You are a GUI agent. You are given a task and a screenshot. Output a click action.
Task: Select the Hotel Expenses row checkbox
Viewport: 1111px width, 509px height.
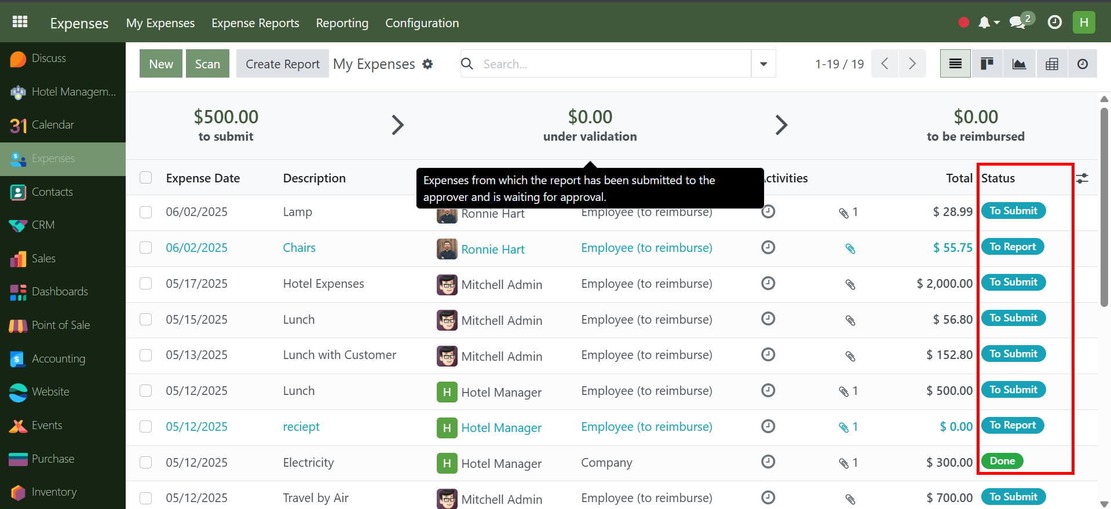pos(146,284)
